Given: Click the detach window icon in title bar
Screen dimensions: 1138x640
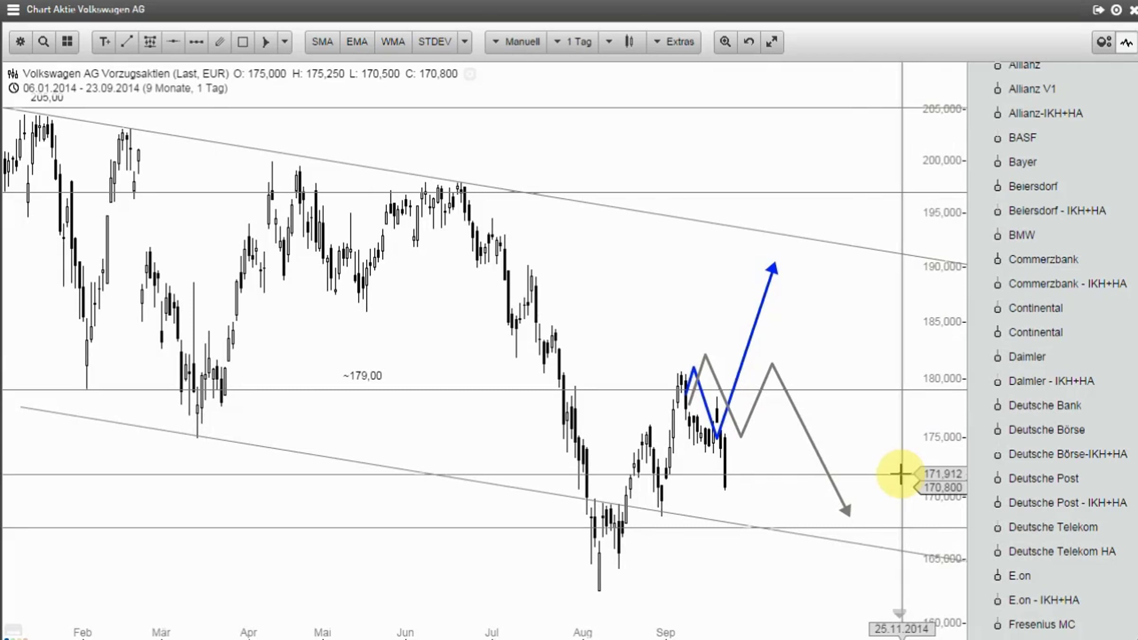Looking at the screenshot, I should [x=1098, y=10].
